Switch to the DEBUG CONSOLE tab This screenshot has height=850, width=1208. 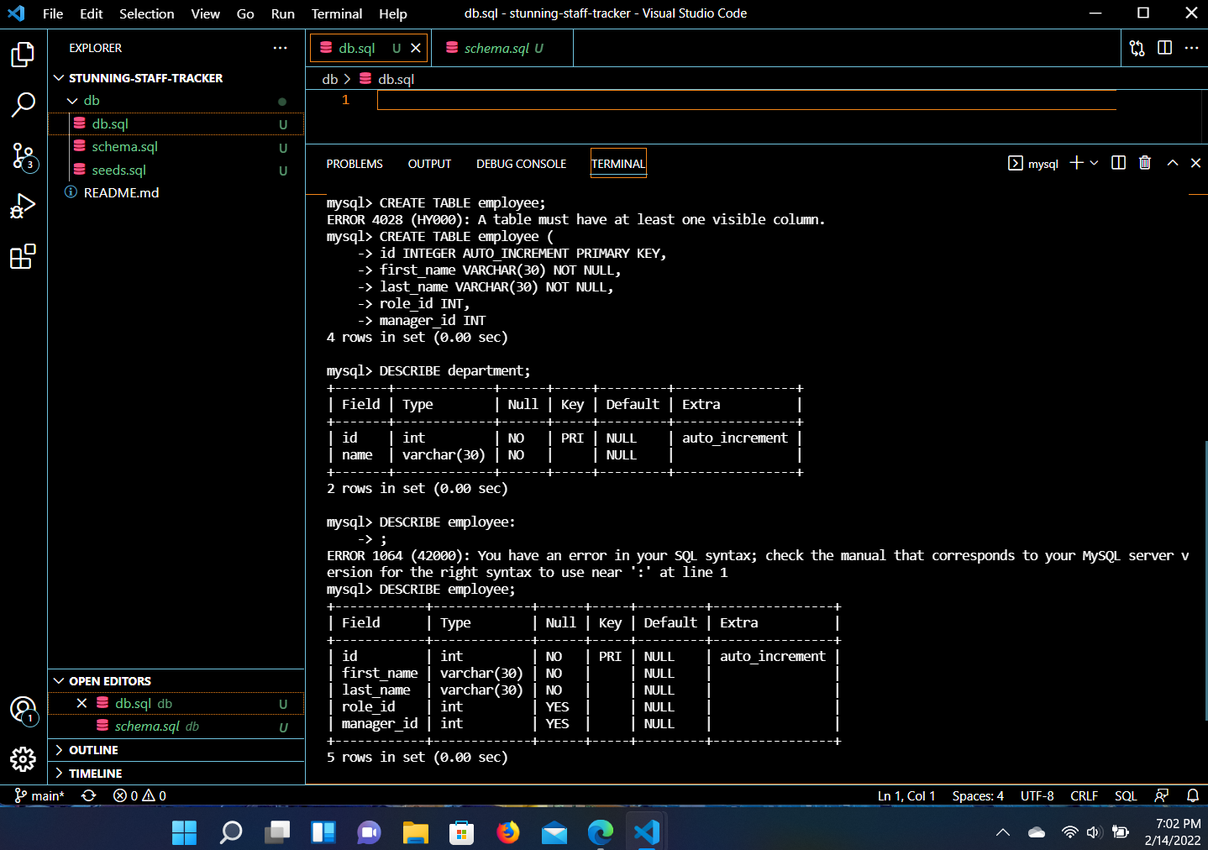[521, 164]
